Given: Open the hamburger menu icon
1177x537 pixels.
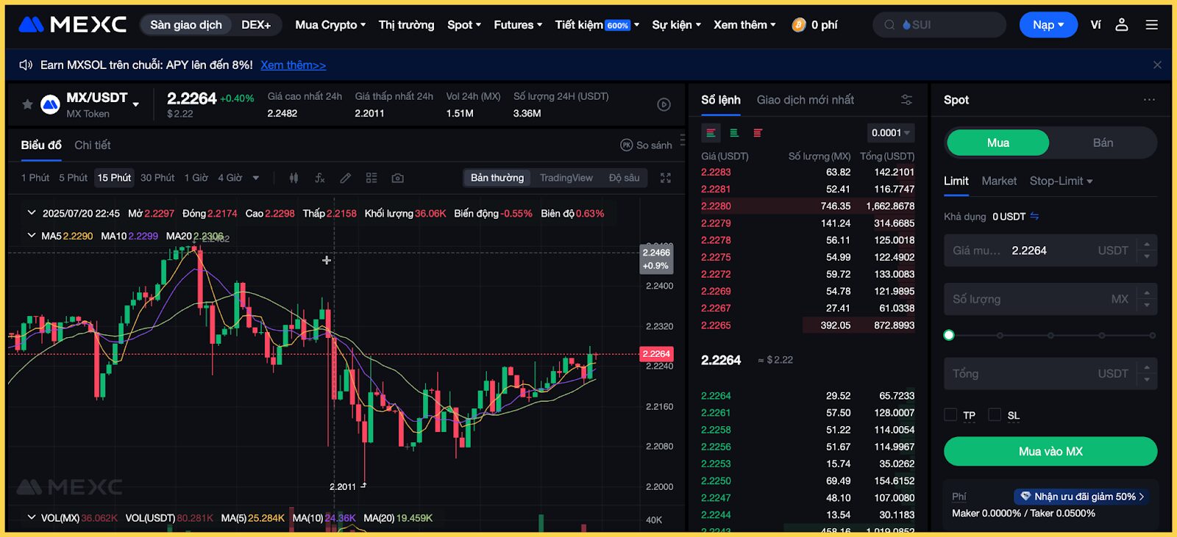Looking at the screenshot, I should pos(1152,25).
